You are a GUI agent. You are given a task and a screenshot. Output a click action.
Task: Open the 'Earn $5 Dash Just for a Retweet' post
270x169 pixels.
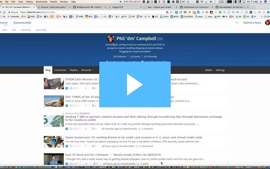[111, 155]
